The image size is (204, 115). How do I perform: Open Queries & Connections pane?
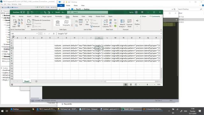tap(41, 20)
